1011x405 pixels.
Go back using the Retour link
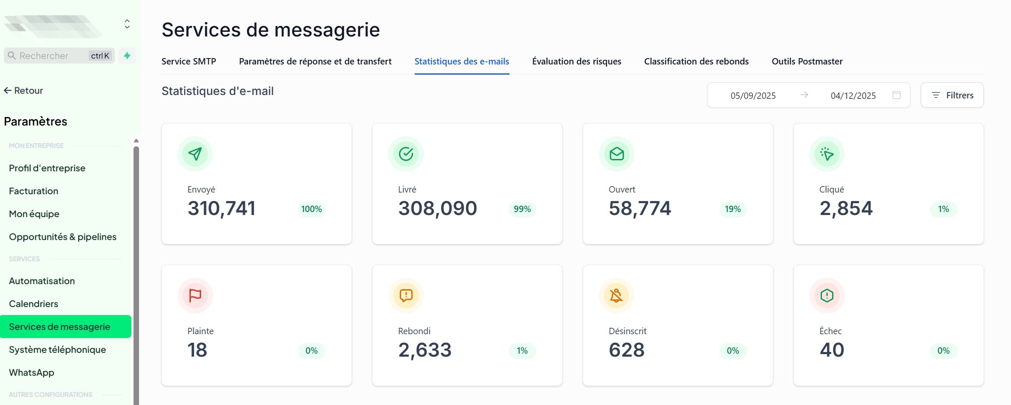[x=24, y=91]
